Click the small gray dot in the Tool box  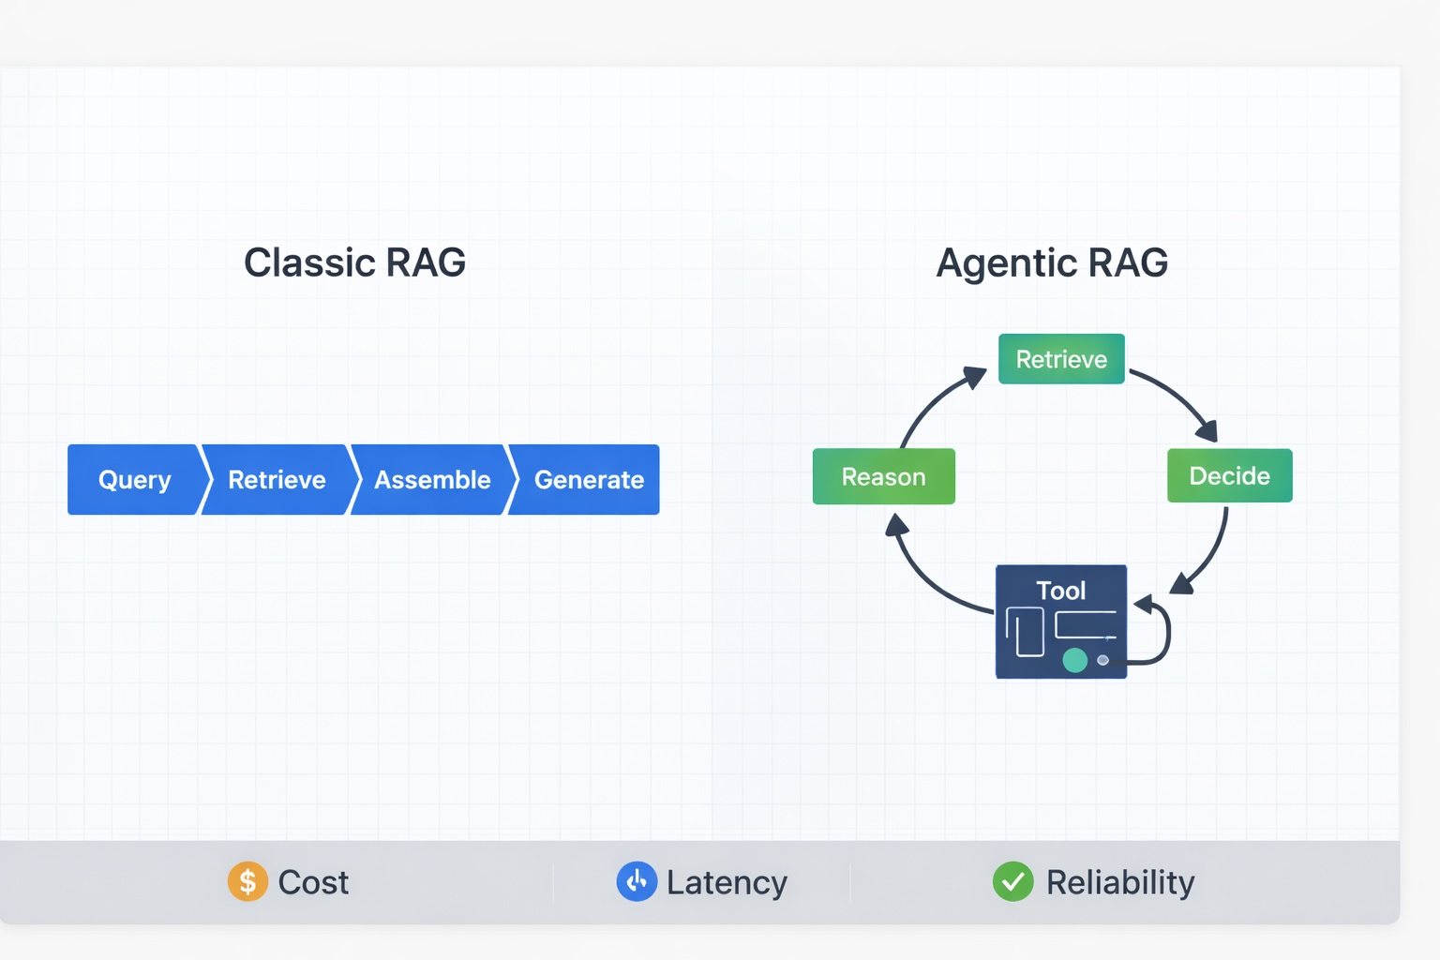pos(1103,660)
